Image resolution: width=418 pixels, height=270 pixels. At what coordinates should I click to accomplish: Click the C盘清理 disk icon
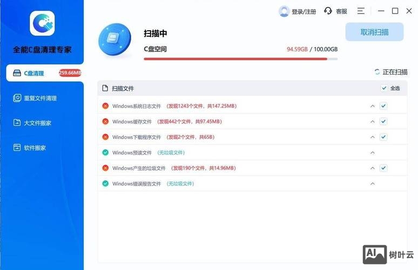(x=17, y=73)
